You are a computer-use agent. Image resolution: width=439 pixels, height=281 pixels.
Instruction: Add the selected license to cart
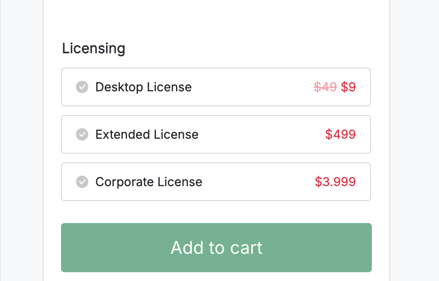[x=216, y=248]
